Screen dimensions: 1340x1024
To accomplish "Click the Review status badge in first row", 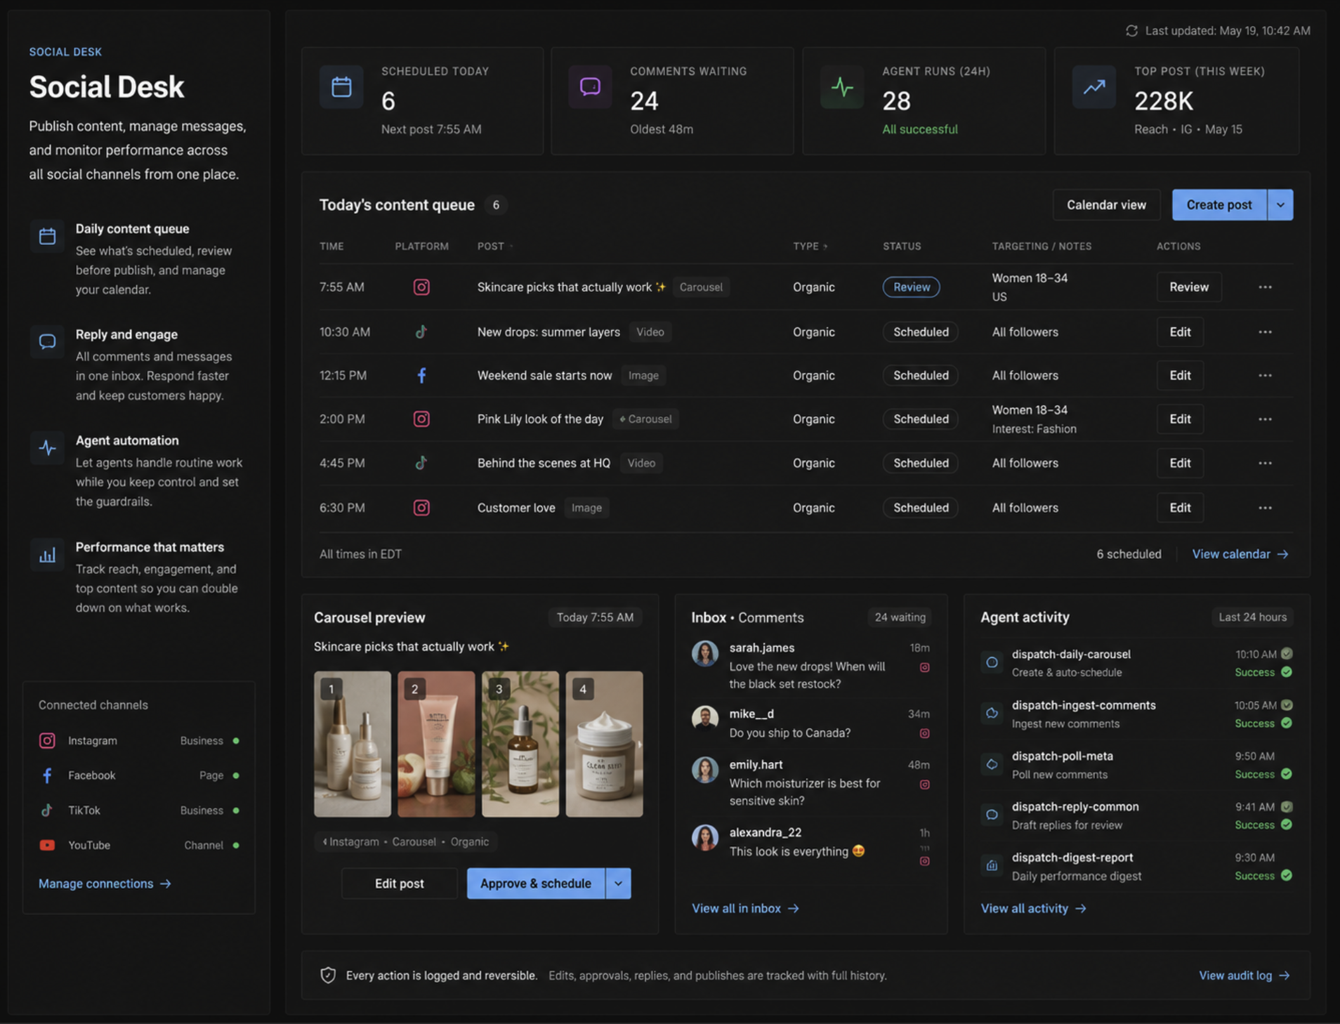I will (x=911, y=287).
